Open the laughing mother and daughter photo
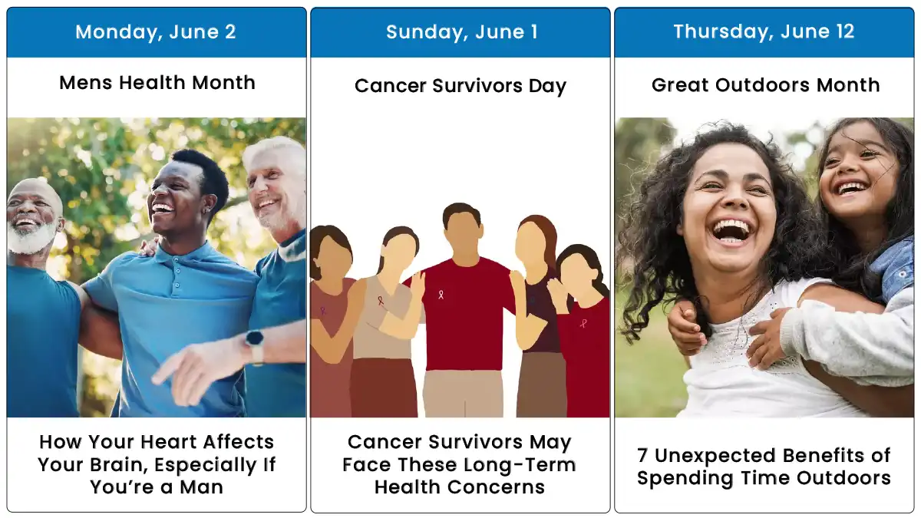 (x=764, y=267)
